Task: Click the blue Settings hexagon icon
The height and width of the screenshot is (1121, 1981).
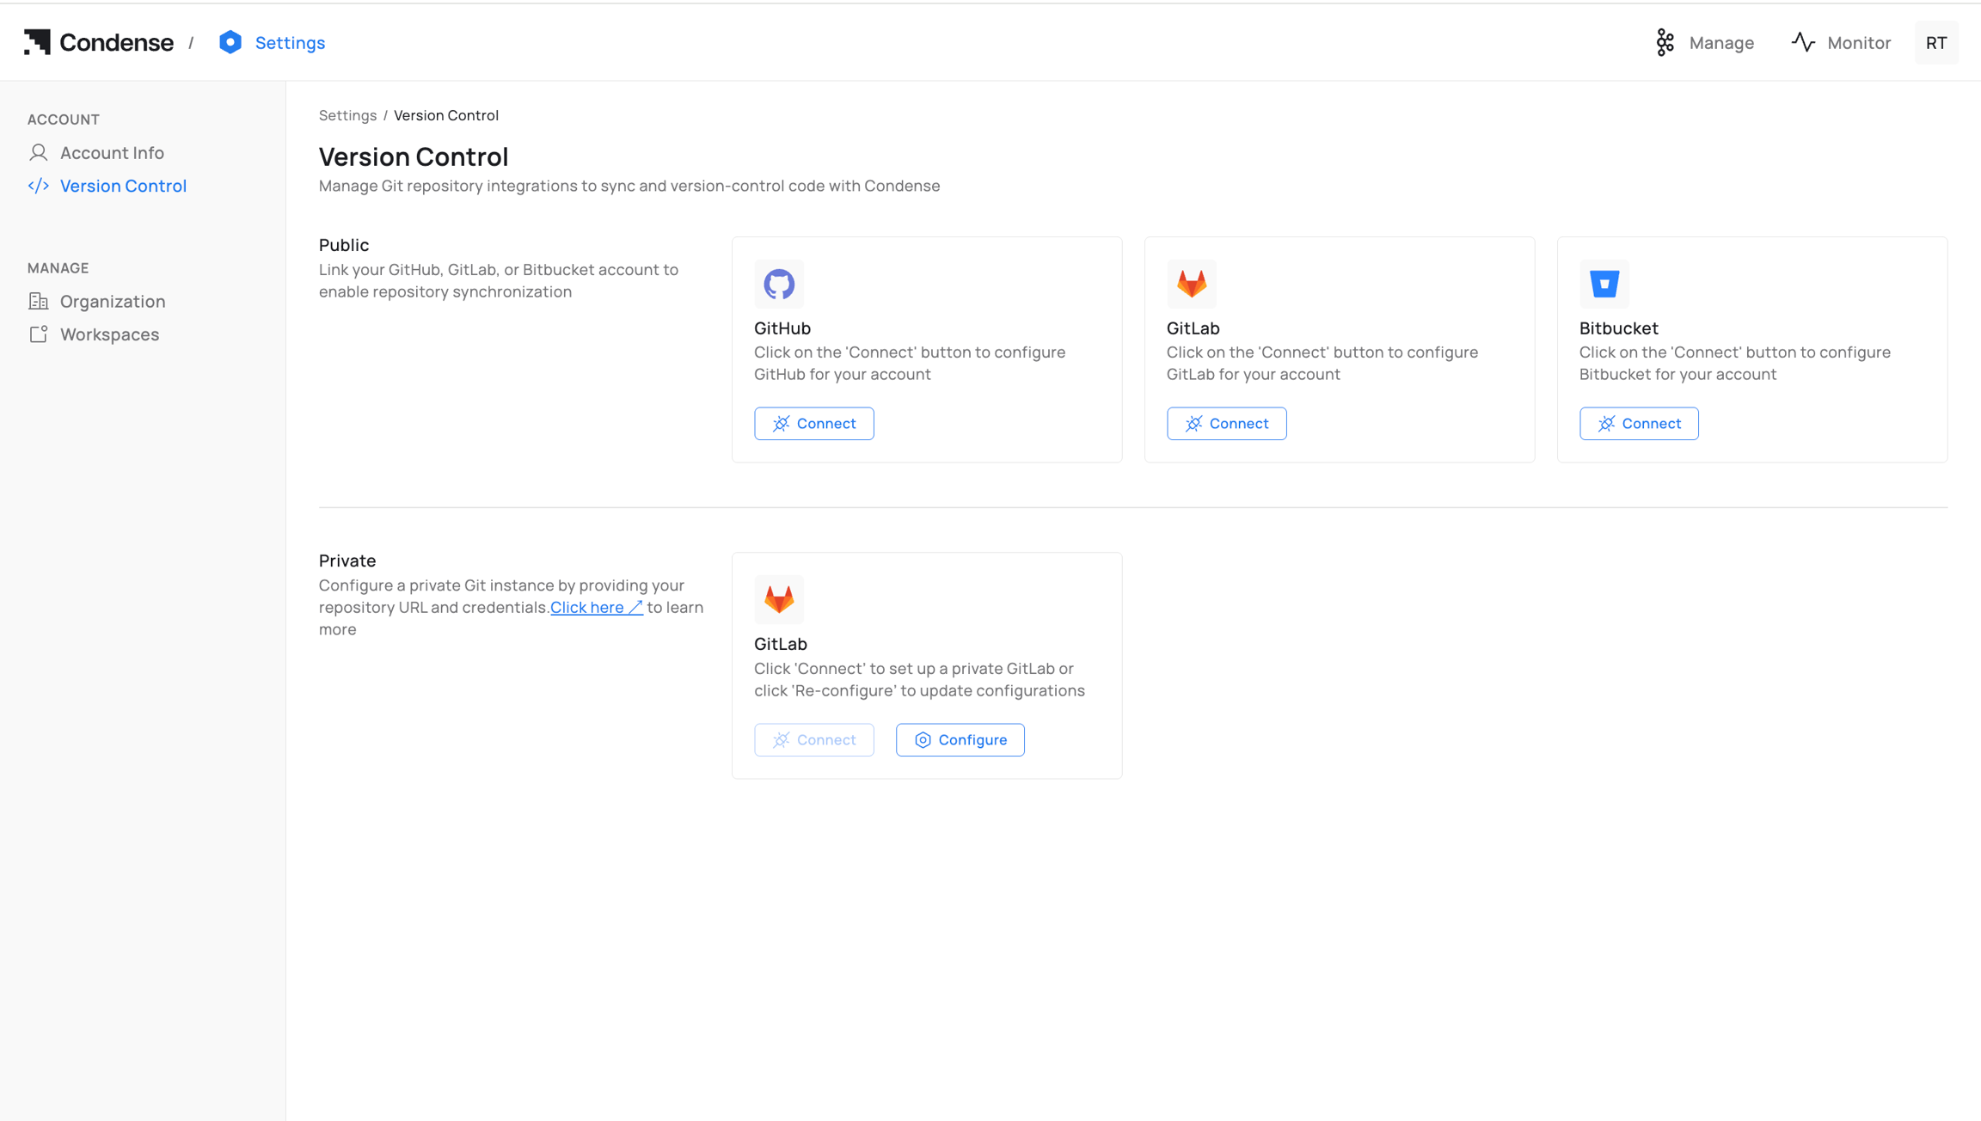Action: click(230, 42)
